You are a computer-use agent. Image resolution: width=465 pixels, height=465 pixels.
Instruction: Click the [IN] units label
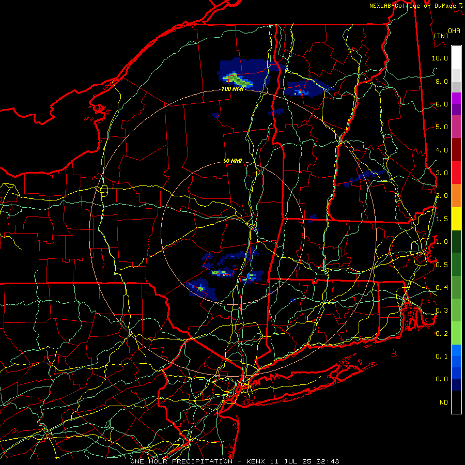441,36
